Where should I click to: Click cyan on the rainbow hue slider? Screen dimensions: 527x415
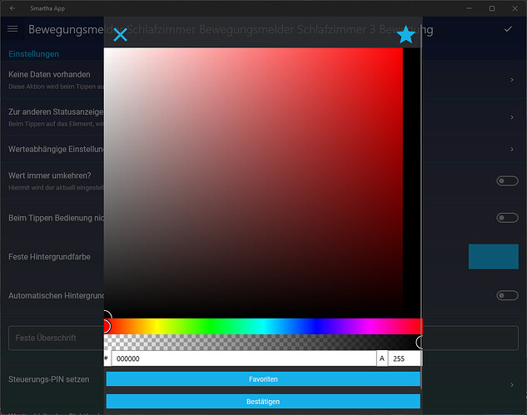[263, 326]
